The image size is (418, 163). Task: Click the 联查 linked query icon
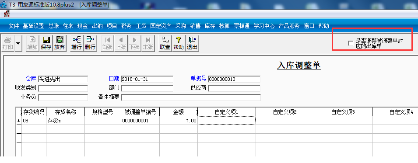coord(165,43)
